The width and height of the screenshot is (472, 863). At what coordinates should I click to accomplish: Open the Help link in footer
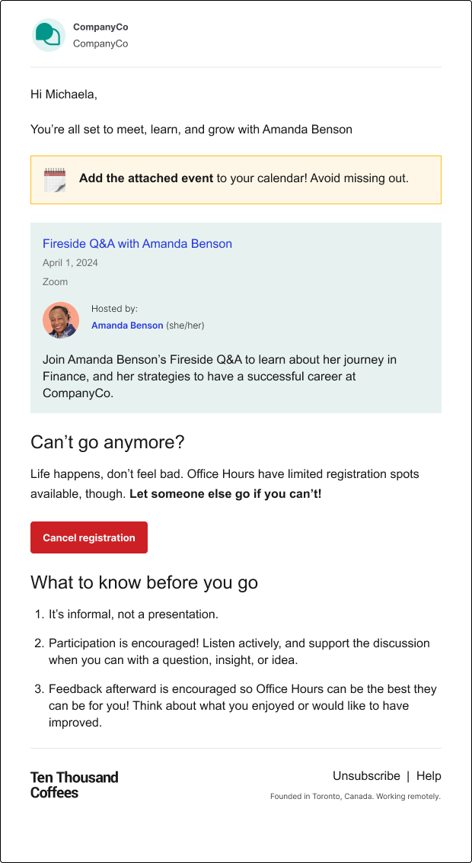(x=429, y=775)
